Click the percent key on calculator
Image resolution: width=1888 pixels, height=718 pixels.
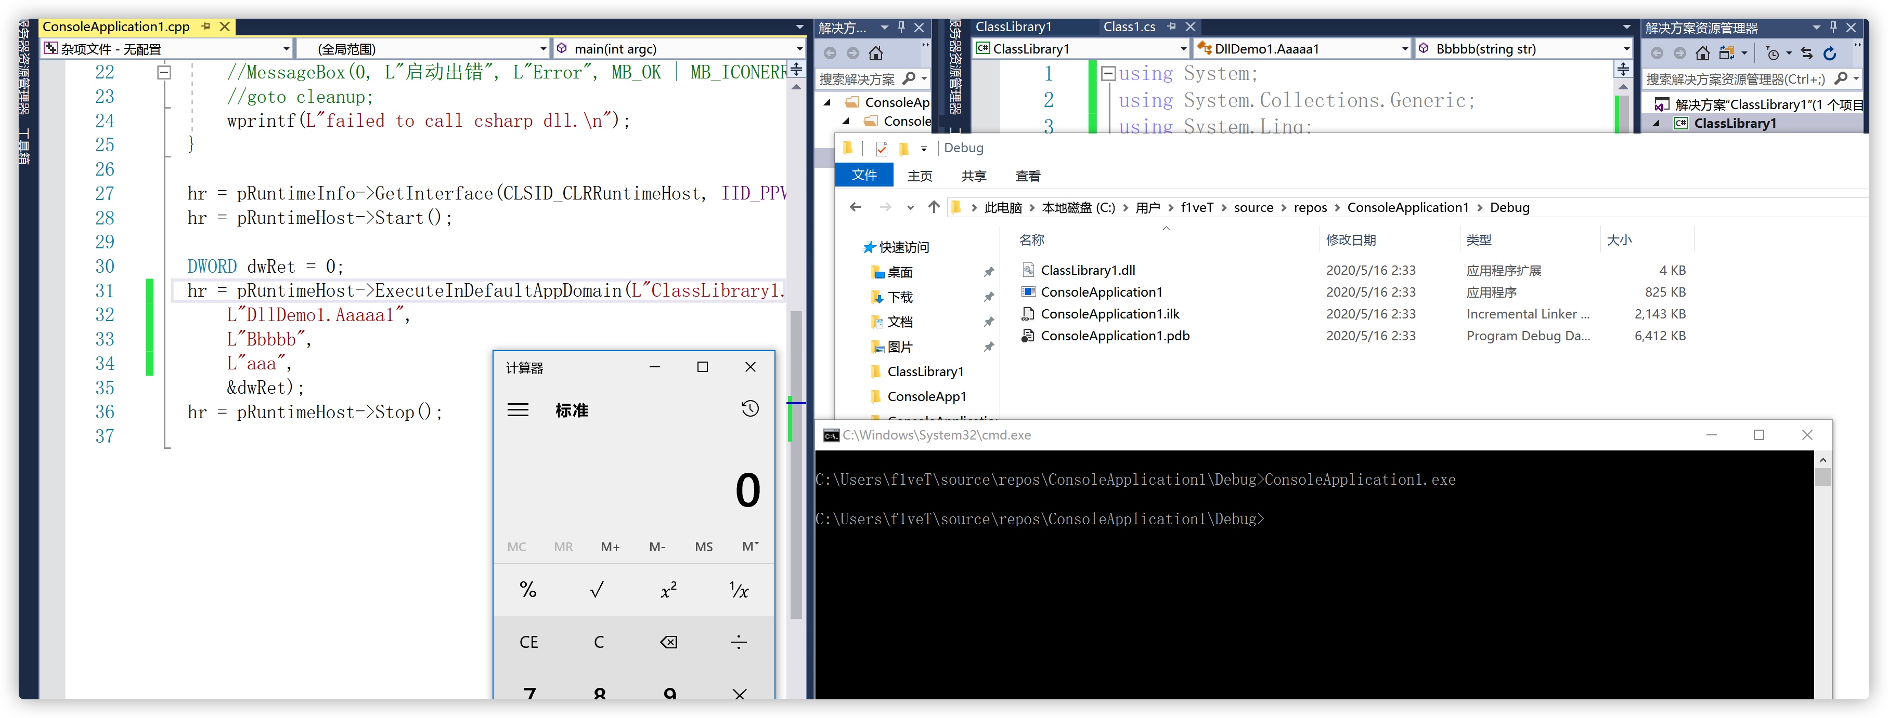pos(528,590)
